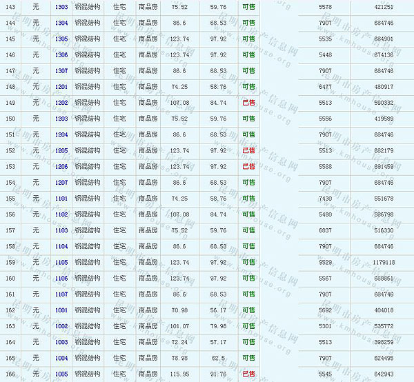Open room 1107 link
Screen dimensions: 414x382
point(61,294)
